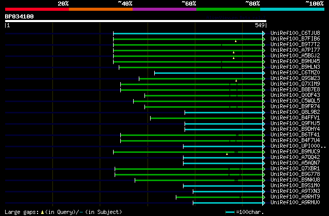
Task: Open subject UniRef100_C6TJU8
Action: pos(295,33)
